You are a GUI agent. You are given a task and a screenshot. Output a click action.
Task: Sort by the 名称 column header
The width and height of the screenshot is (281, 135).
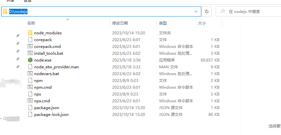(x=31, y=23)
